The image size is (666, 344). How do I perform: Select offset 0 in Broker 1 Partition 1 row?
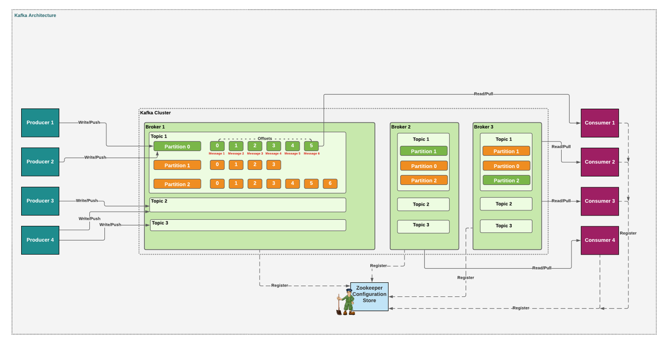[218, 165]
